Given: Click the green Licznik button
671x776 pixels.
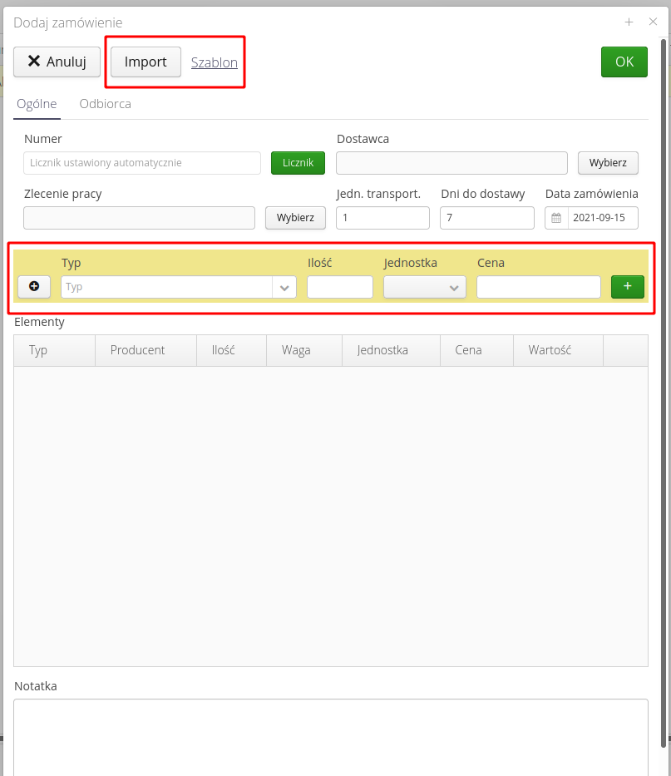Looking at the screenshot, I should [x=298, y=163].
